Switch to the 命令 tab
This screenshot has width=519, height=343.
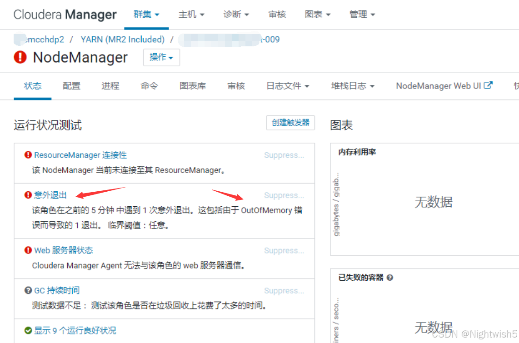coord(149,86)
